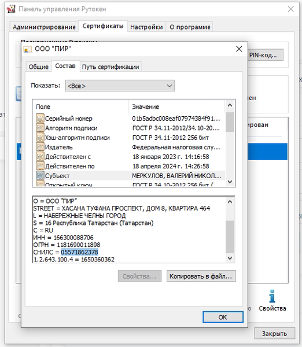
Task: Click value МЕРКУЛОВ, ВАЛЕРИЙ НИКОЛ...
Action: point(176,176)
